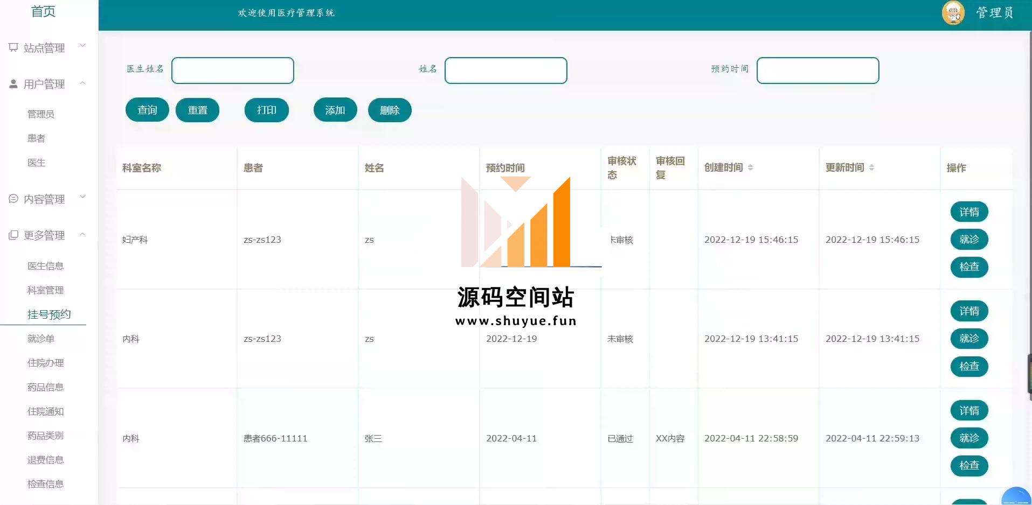Image resolution: width=1032 pixels, height=505 pixels.
Task: Click 2022-04-11 22:59:13 update time cell
Action: [872, 438]
